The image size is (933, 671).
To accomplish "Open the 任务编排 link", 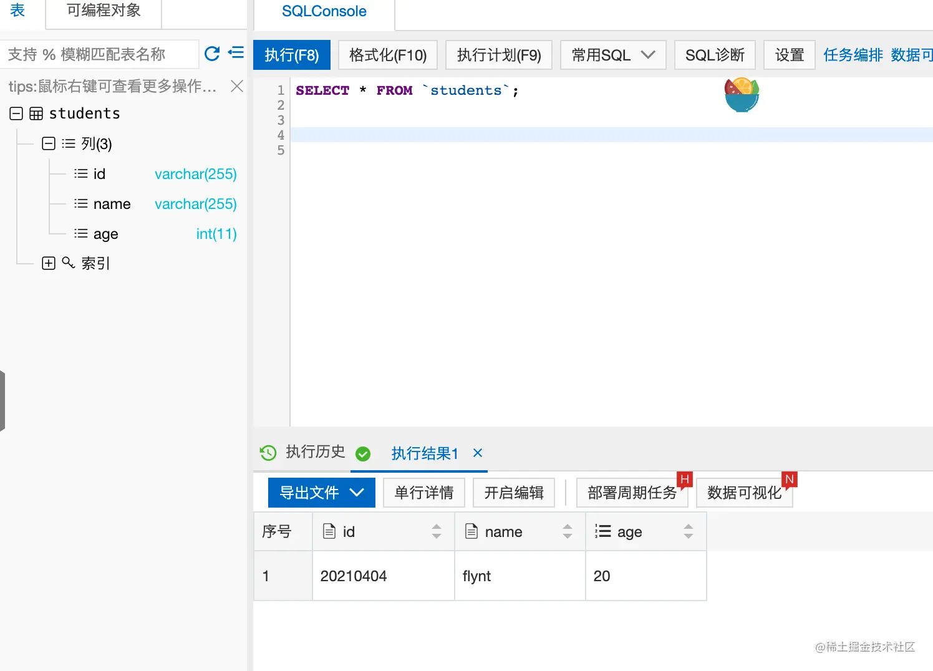I will point(853,55).
